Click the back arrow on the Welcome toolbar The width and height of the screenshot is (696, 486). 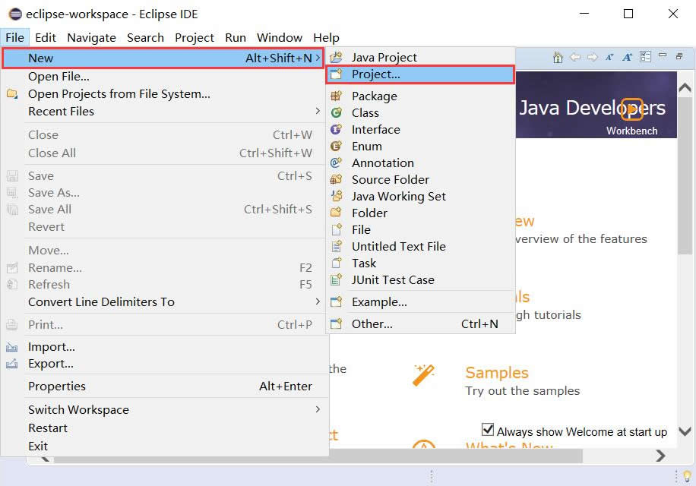click(x=574, y=56)
